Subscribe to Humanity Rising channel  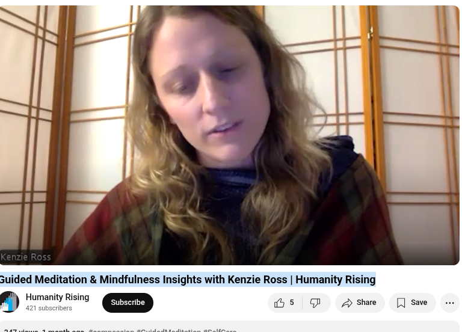(128, 303)
